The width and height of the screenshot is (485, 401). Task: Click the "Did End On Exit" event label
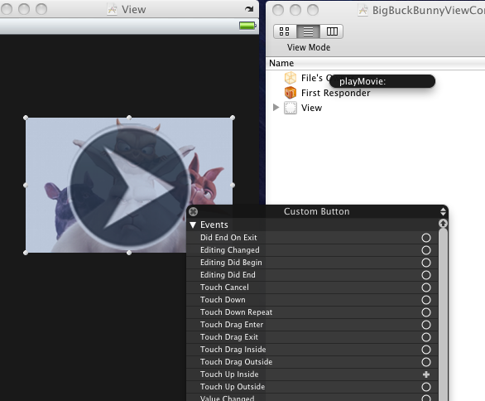228,238
